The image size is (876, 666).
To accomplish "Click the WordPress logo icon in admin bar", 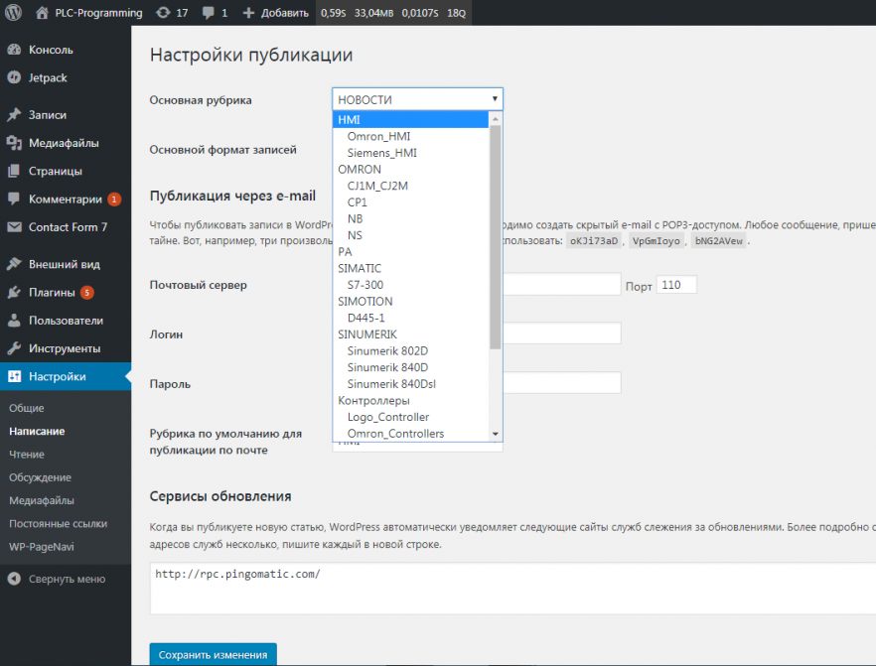I will [14, 13].
